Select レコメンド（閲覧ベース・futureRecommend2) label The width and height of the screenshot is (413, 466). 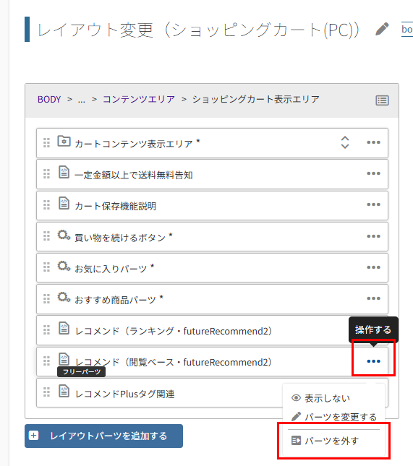point(174,362)
